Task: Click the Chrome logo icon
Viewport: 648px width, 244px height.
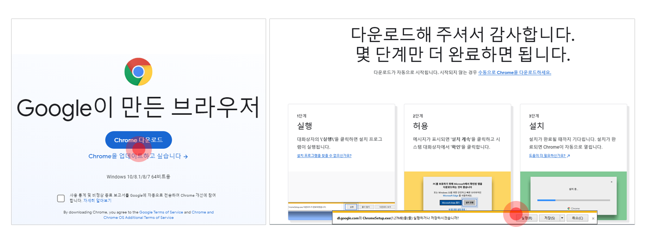Action: 138,72
